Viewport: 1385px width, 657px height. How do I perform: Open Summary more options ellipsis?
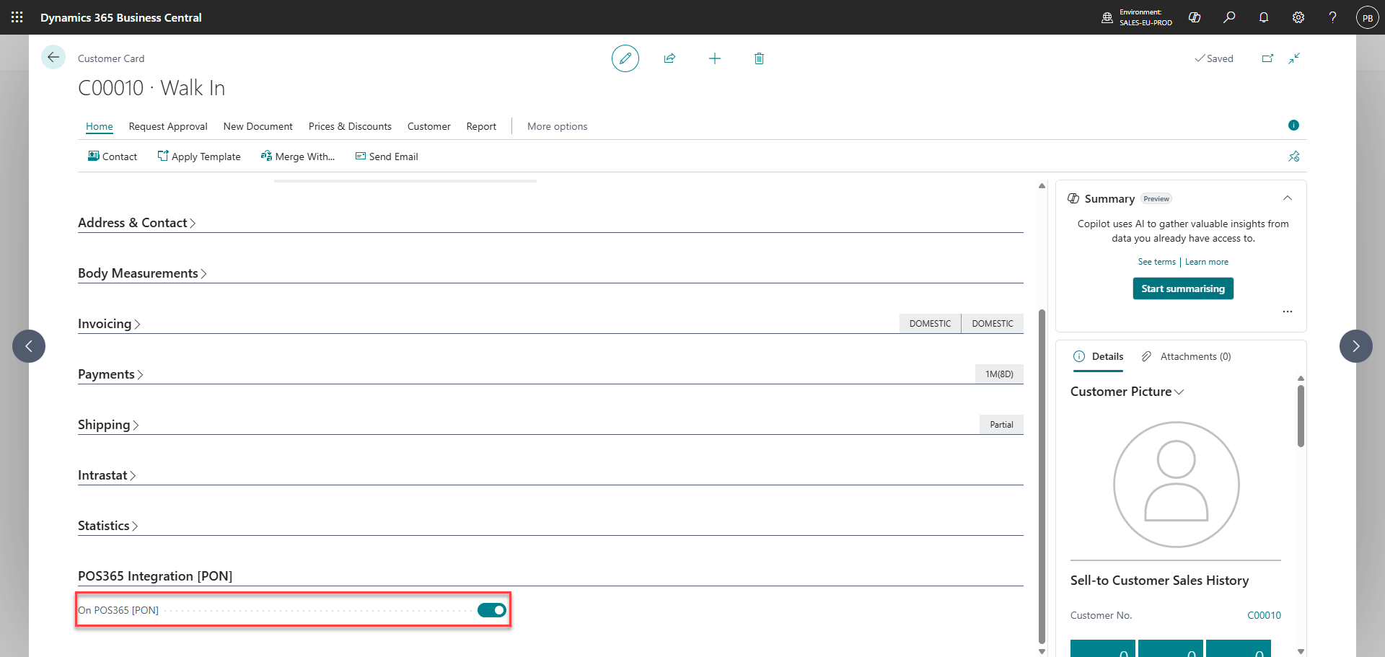[1288, 312]
